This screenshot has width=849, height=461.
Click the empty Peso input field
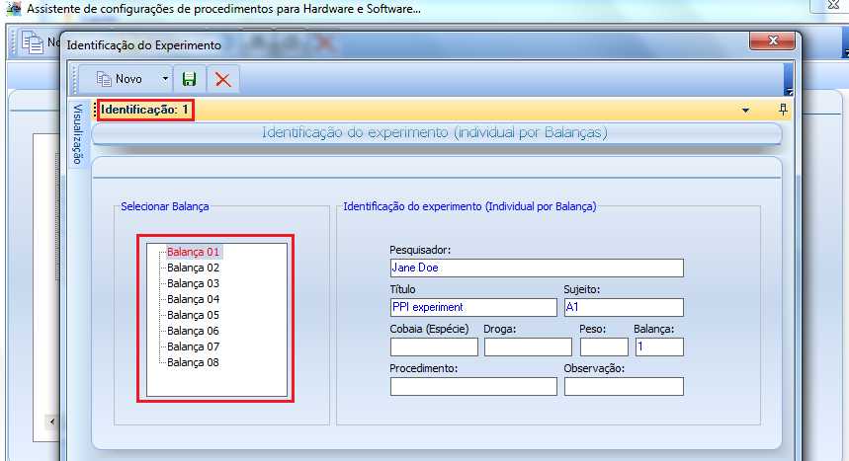click(x=604, y=346)
